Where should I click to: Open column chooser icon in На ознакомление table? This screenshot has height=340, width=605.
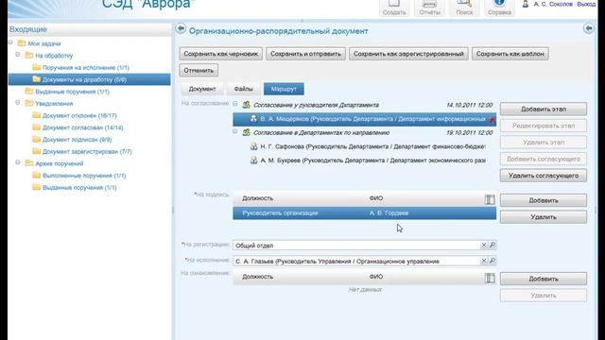click(490, 278)
